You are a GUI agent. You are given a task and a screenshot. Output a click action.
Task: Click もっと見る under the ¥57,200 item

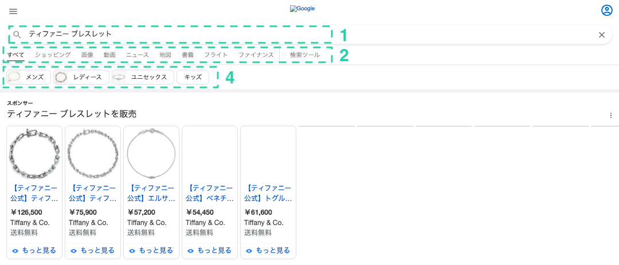pos(151,251)
